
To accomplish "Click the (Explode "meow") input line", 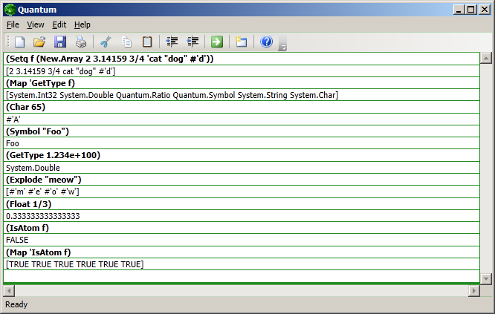I will tap(242, 180).
